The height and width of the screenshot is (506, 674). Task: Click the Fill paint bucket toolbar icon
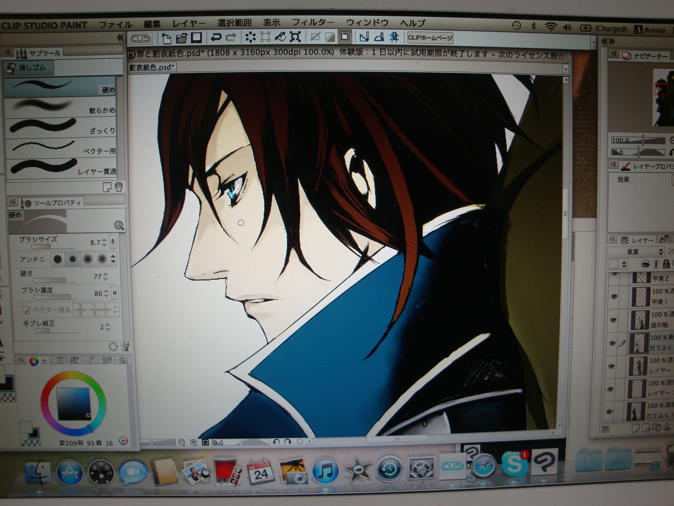pyautogui.click(x=280, y=37)
